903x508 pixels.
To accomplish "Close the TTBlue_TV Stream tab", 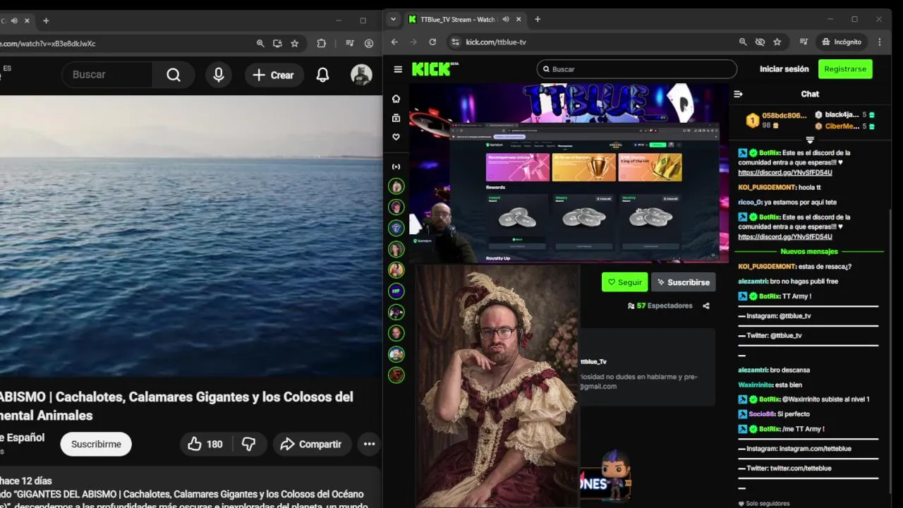I will point(519,19).
